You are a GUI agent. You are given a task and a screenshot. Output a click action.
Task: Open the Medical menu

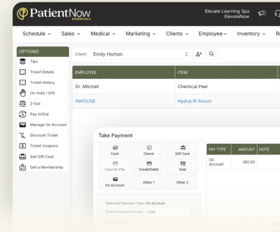(x=103, y=34)
